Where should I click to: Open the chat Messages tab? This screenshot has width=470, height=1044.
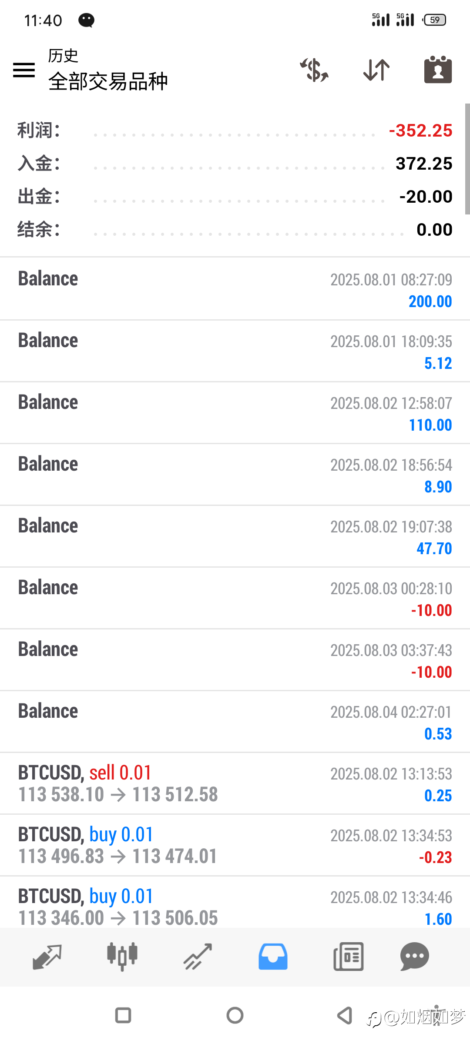[414, 957]
